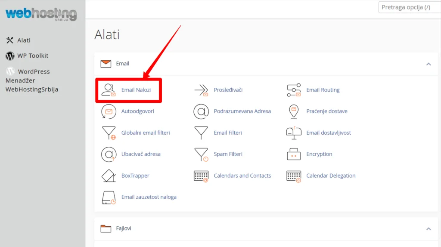Screen dimensions: 441x247
Task: Collapse the Email section chevron
Action: pos(429,64)
